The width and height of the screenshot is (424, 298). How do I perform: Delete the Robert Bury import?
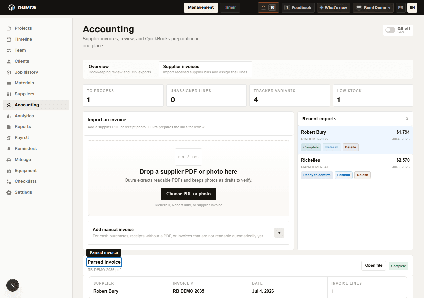point(350,147)
